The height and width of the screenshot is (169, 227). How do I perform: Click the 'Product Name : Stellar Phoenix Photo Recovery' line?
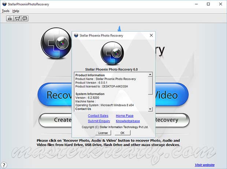pos(105,79)
